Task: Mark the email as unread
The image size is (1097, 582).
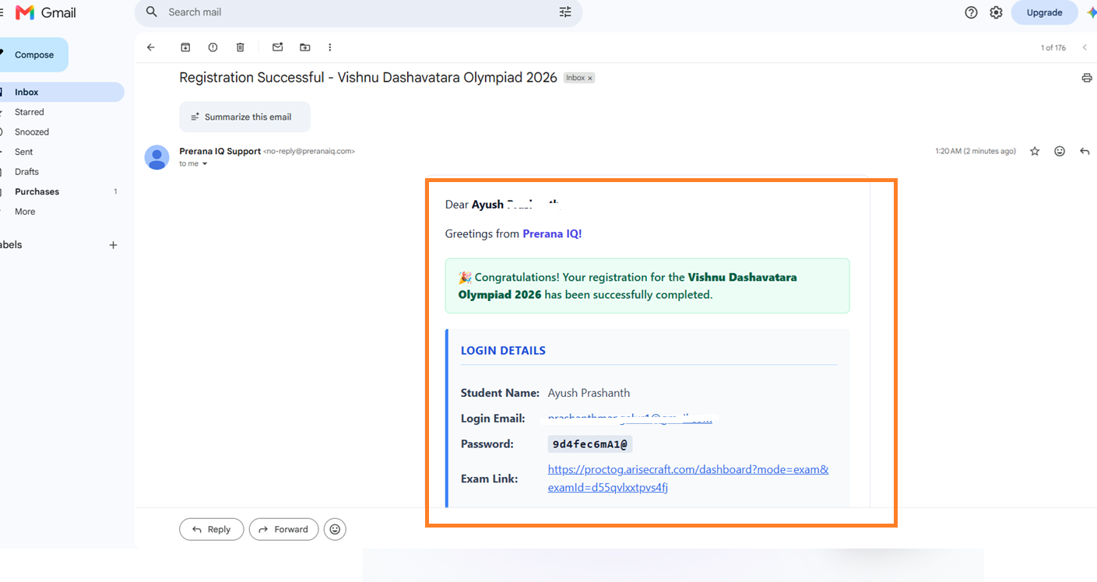Action: coord(277,47)
